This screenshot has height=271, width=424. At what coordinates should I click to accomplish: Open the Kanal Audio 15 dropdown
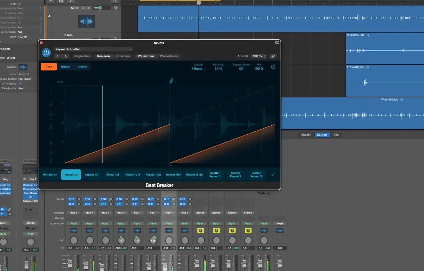click(24, 74)
